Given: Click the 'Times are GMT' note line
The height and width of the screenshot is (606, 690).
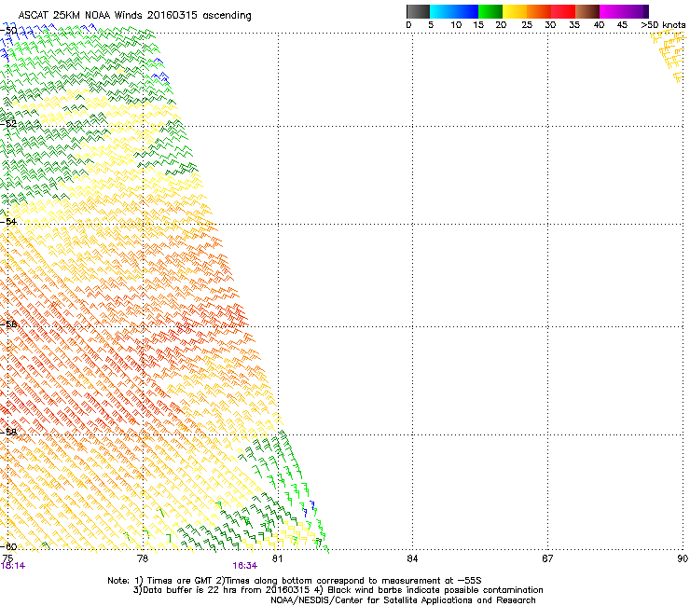Looking at the screenshot, I should pyautogui.click(x=295, y=581).
